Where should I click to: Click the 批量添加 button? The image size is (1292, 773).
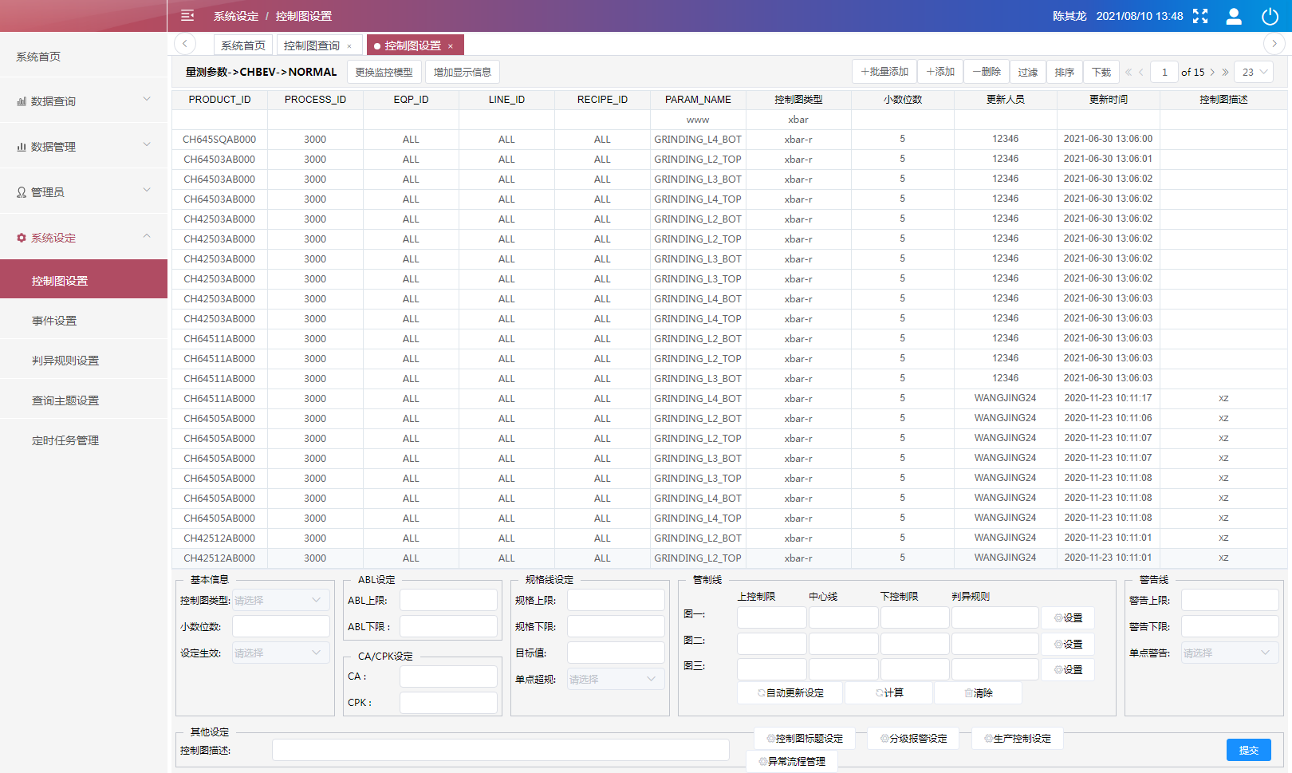pyautogui.click(x=884, y=72)
